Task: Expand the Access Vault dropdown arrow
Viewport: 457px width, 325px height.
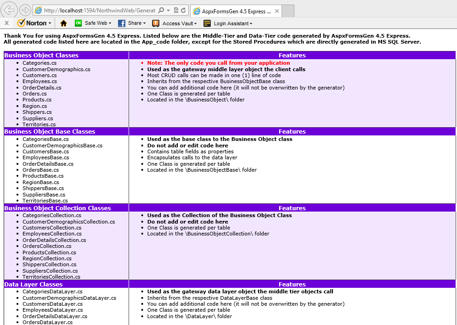Action: (195, 23)
